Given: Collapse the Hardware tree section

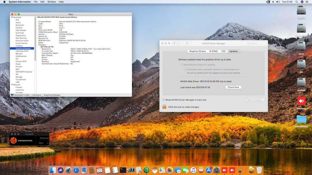Looking at the screenshot, I should pyautogui.click(x=12, y=17).
